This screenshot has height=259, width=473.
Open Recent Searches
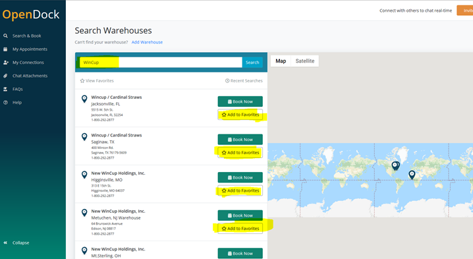tap(244, 80)
